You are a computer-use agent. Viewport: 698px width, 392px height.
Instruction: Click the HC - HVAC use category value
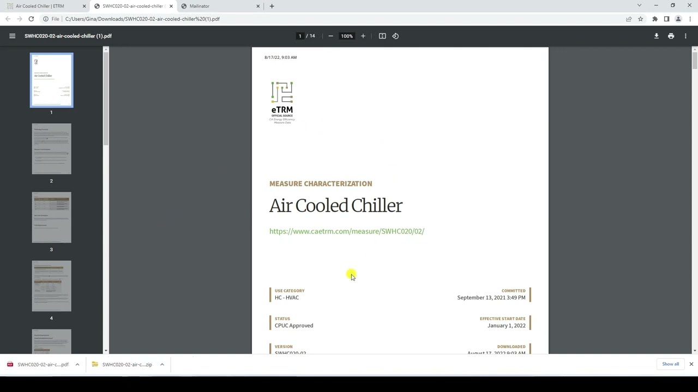click(287, 298)
